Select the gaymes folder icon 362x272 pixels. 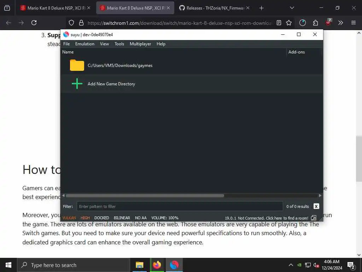click(x=77, y=65)
